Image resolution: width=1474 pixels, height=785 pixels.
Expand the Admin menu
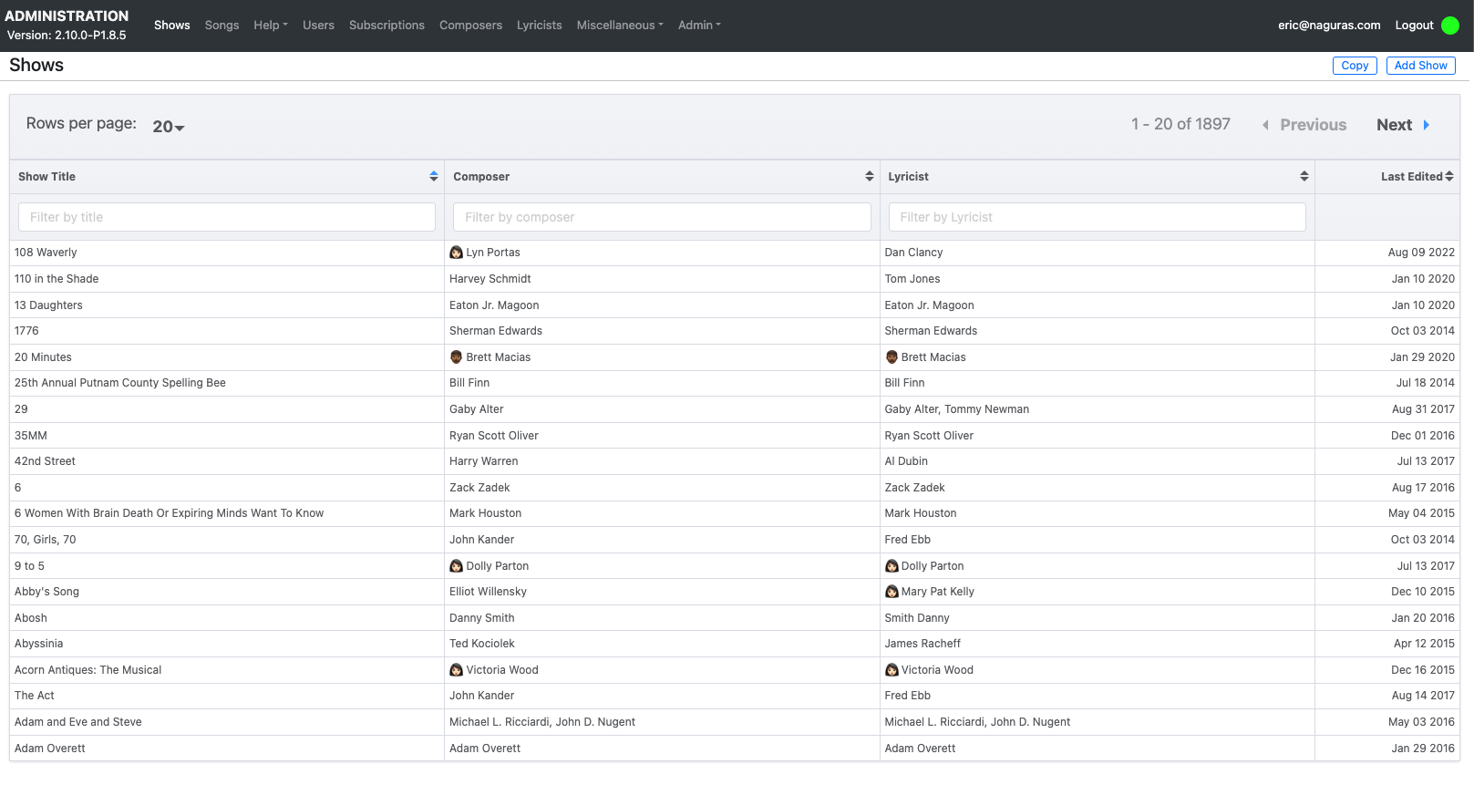(x=699, y=26)
